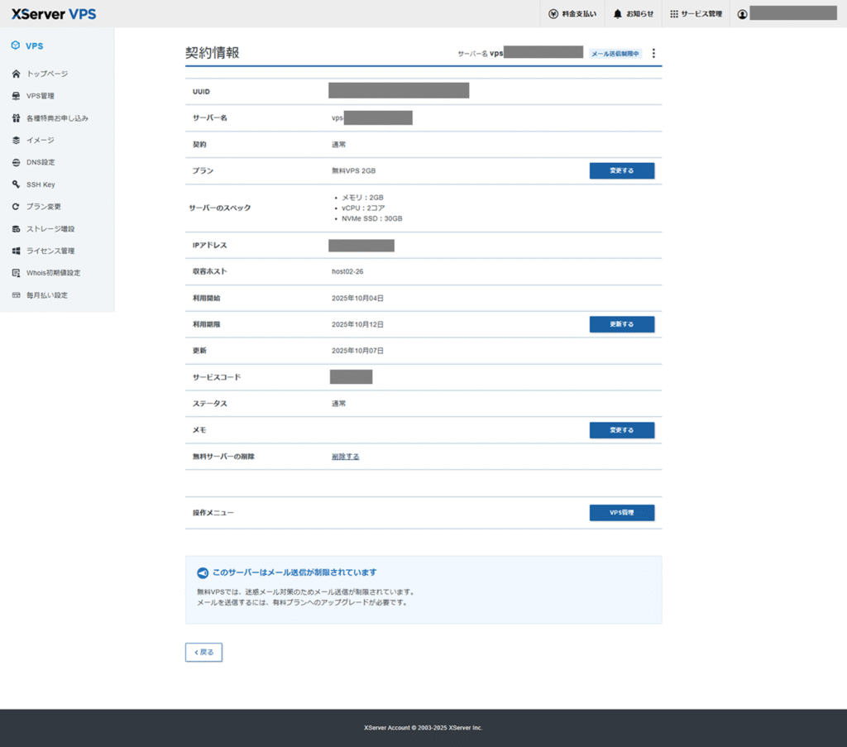Click the 削除する link for free server
This screenshot has height=747, width=847.
(345, 457)
